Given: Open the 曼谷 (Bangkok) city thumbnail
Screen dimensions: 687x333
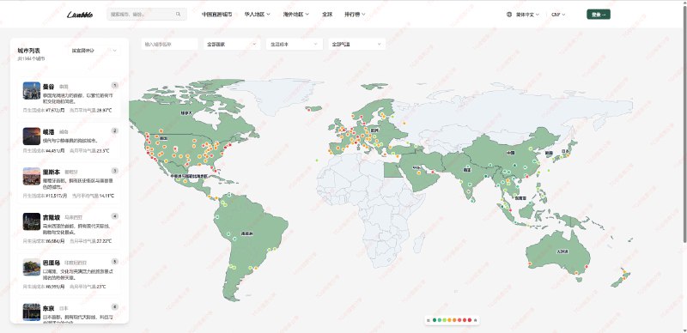Looking at the screenshot, I should tap(32, 91).
